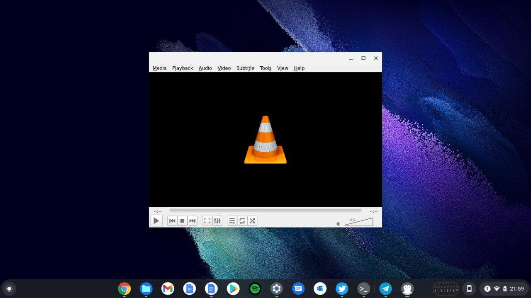Open the holding space tray preview

446,288
